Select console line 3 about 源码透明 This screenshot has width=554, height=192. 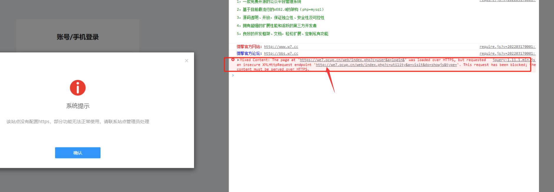click(x=280, y=18)
